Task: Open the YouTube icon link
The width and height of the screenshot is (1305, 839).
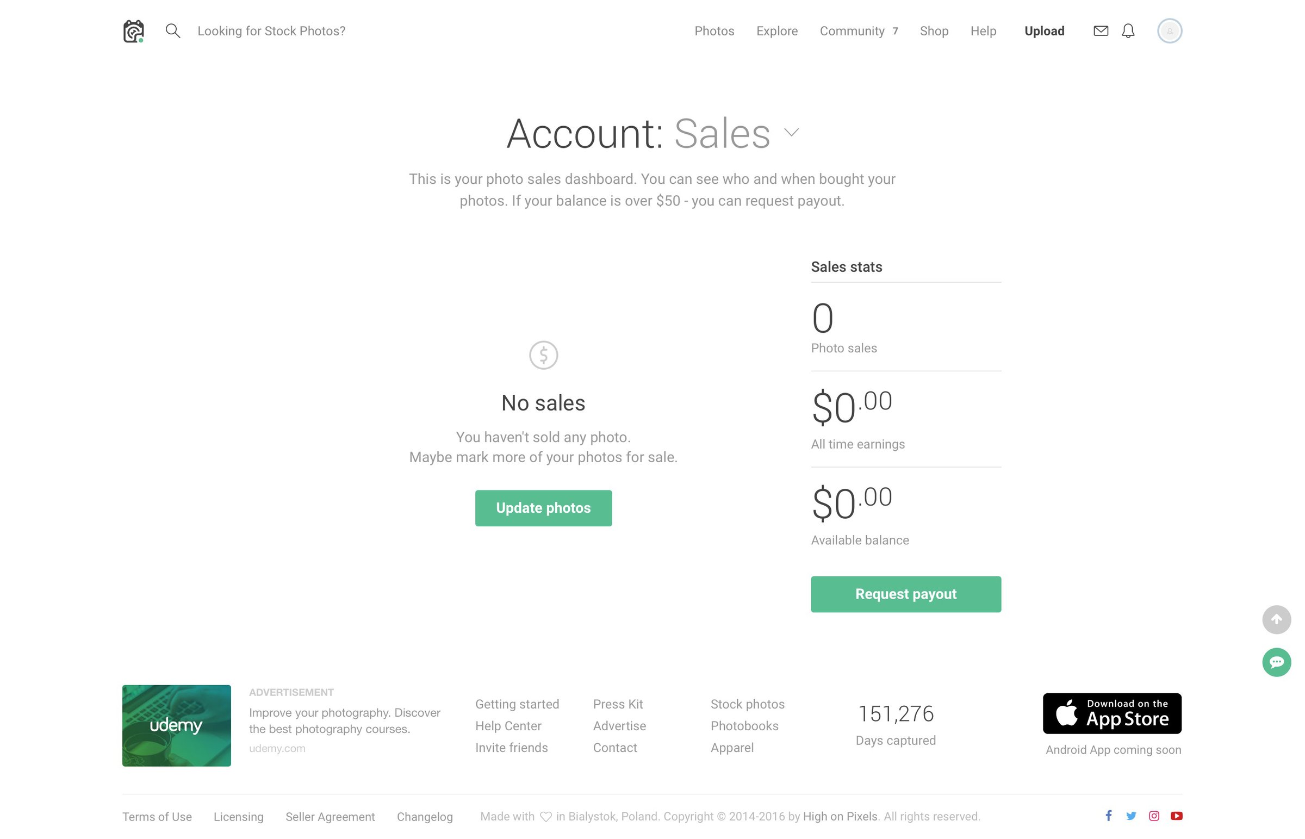Action: point(1177,816)
